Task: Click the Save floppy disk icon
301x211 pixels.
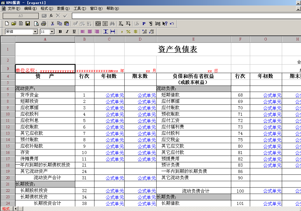Action: pos(28,23)
